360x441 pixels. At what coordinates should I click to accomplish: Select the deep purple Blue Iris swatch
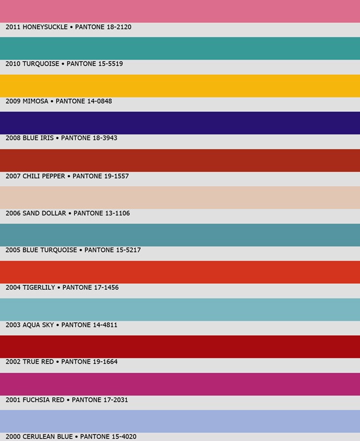(180, 123)
